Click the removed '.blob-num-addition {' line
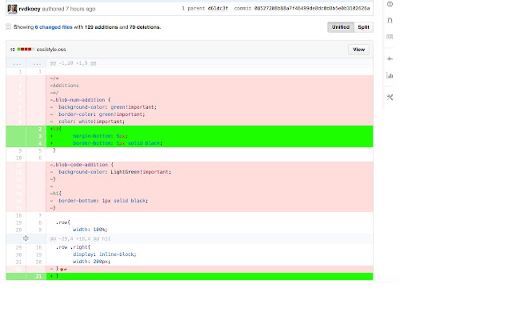The width and height of the screenshot is (512, 320). click(x=80, y=100)
